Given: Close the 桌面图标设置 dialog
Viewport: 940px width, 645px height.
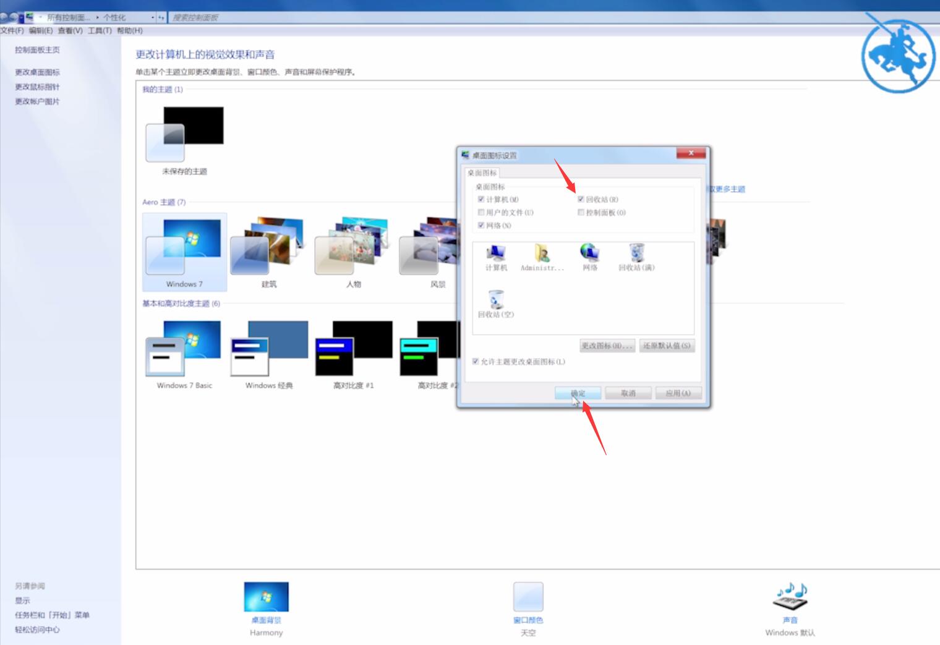Looking at the screenshot, I should (691, 153).
